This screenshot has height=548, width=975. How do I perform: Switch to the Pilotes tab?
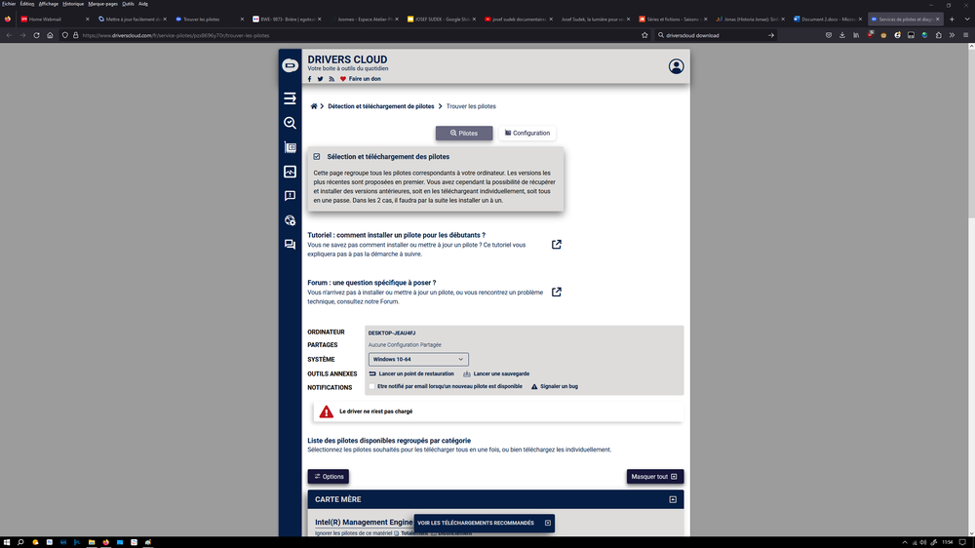point(464,133)
